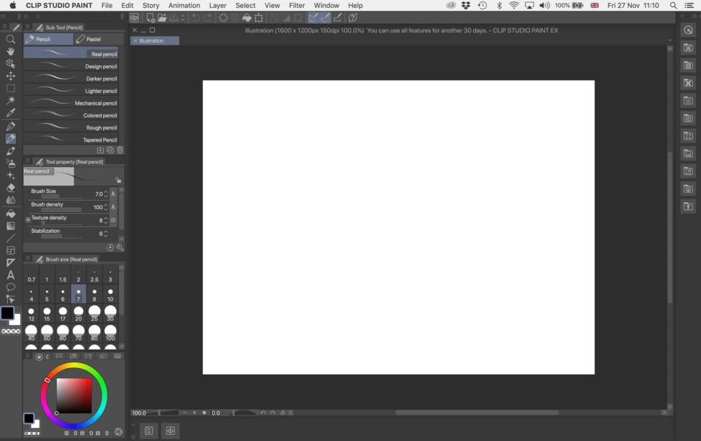Select the Auto select magic wand tool
This screenshot has width=701, height=441.
[11, 100]
